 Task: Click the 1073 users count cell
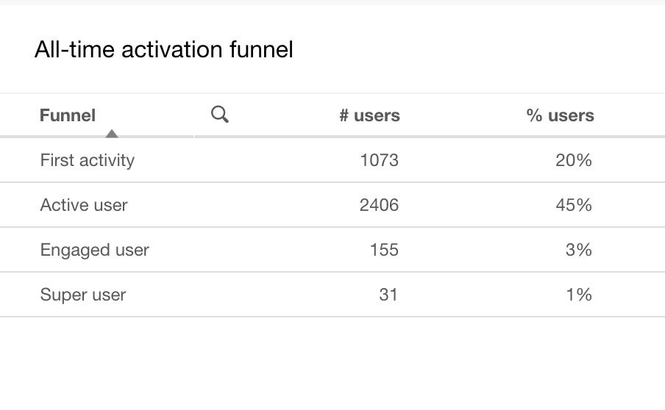[x=379, y=160]
